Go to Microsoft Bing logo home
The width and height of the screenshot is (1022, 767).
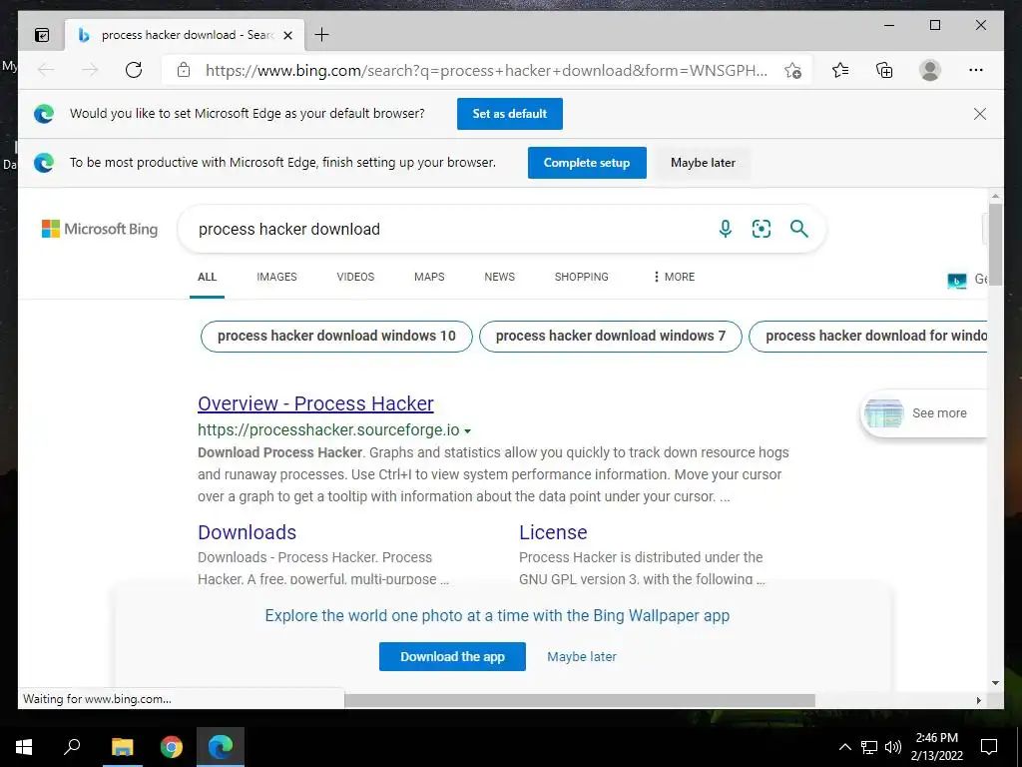100,229
